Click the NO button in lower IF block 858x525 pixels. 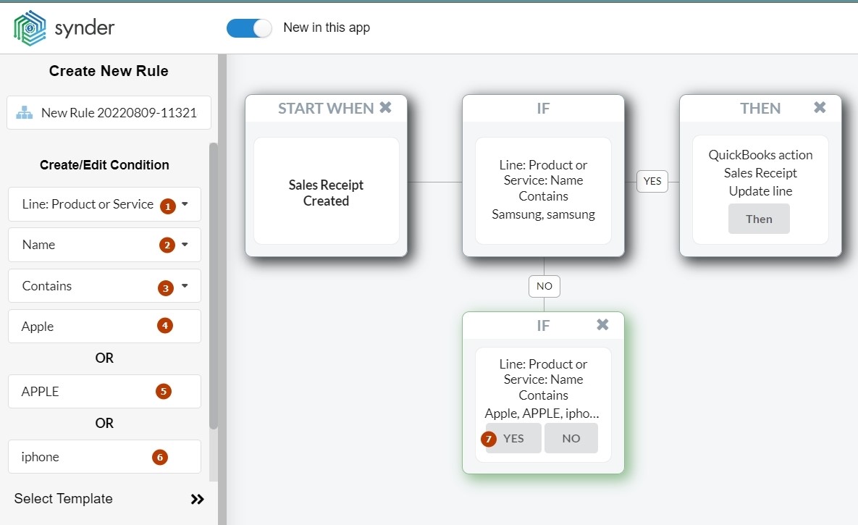coord(571,438)
